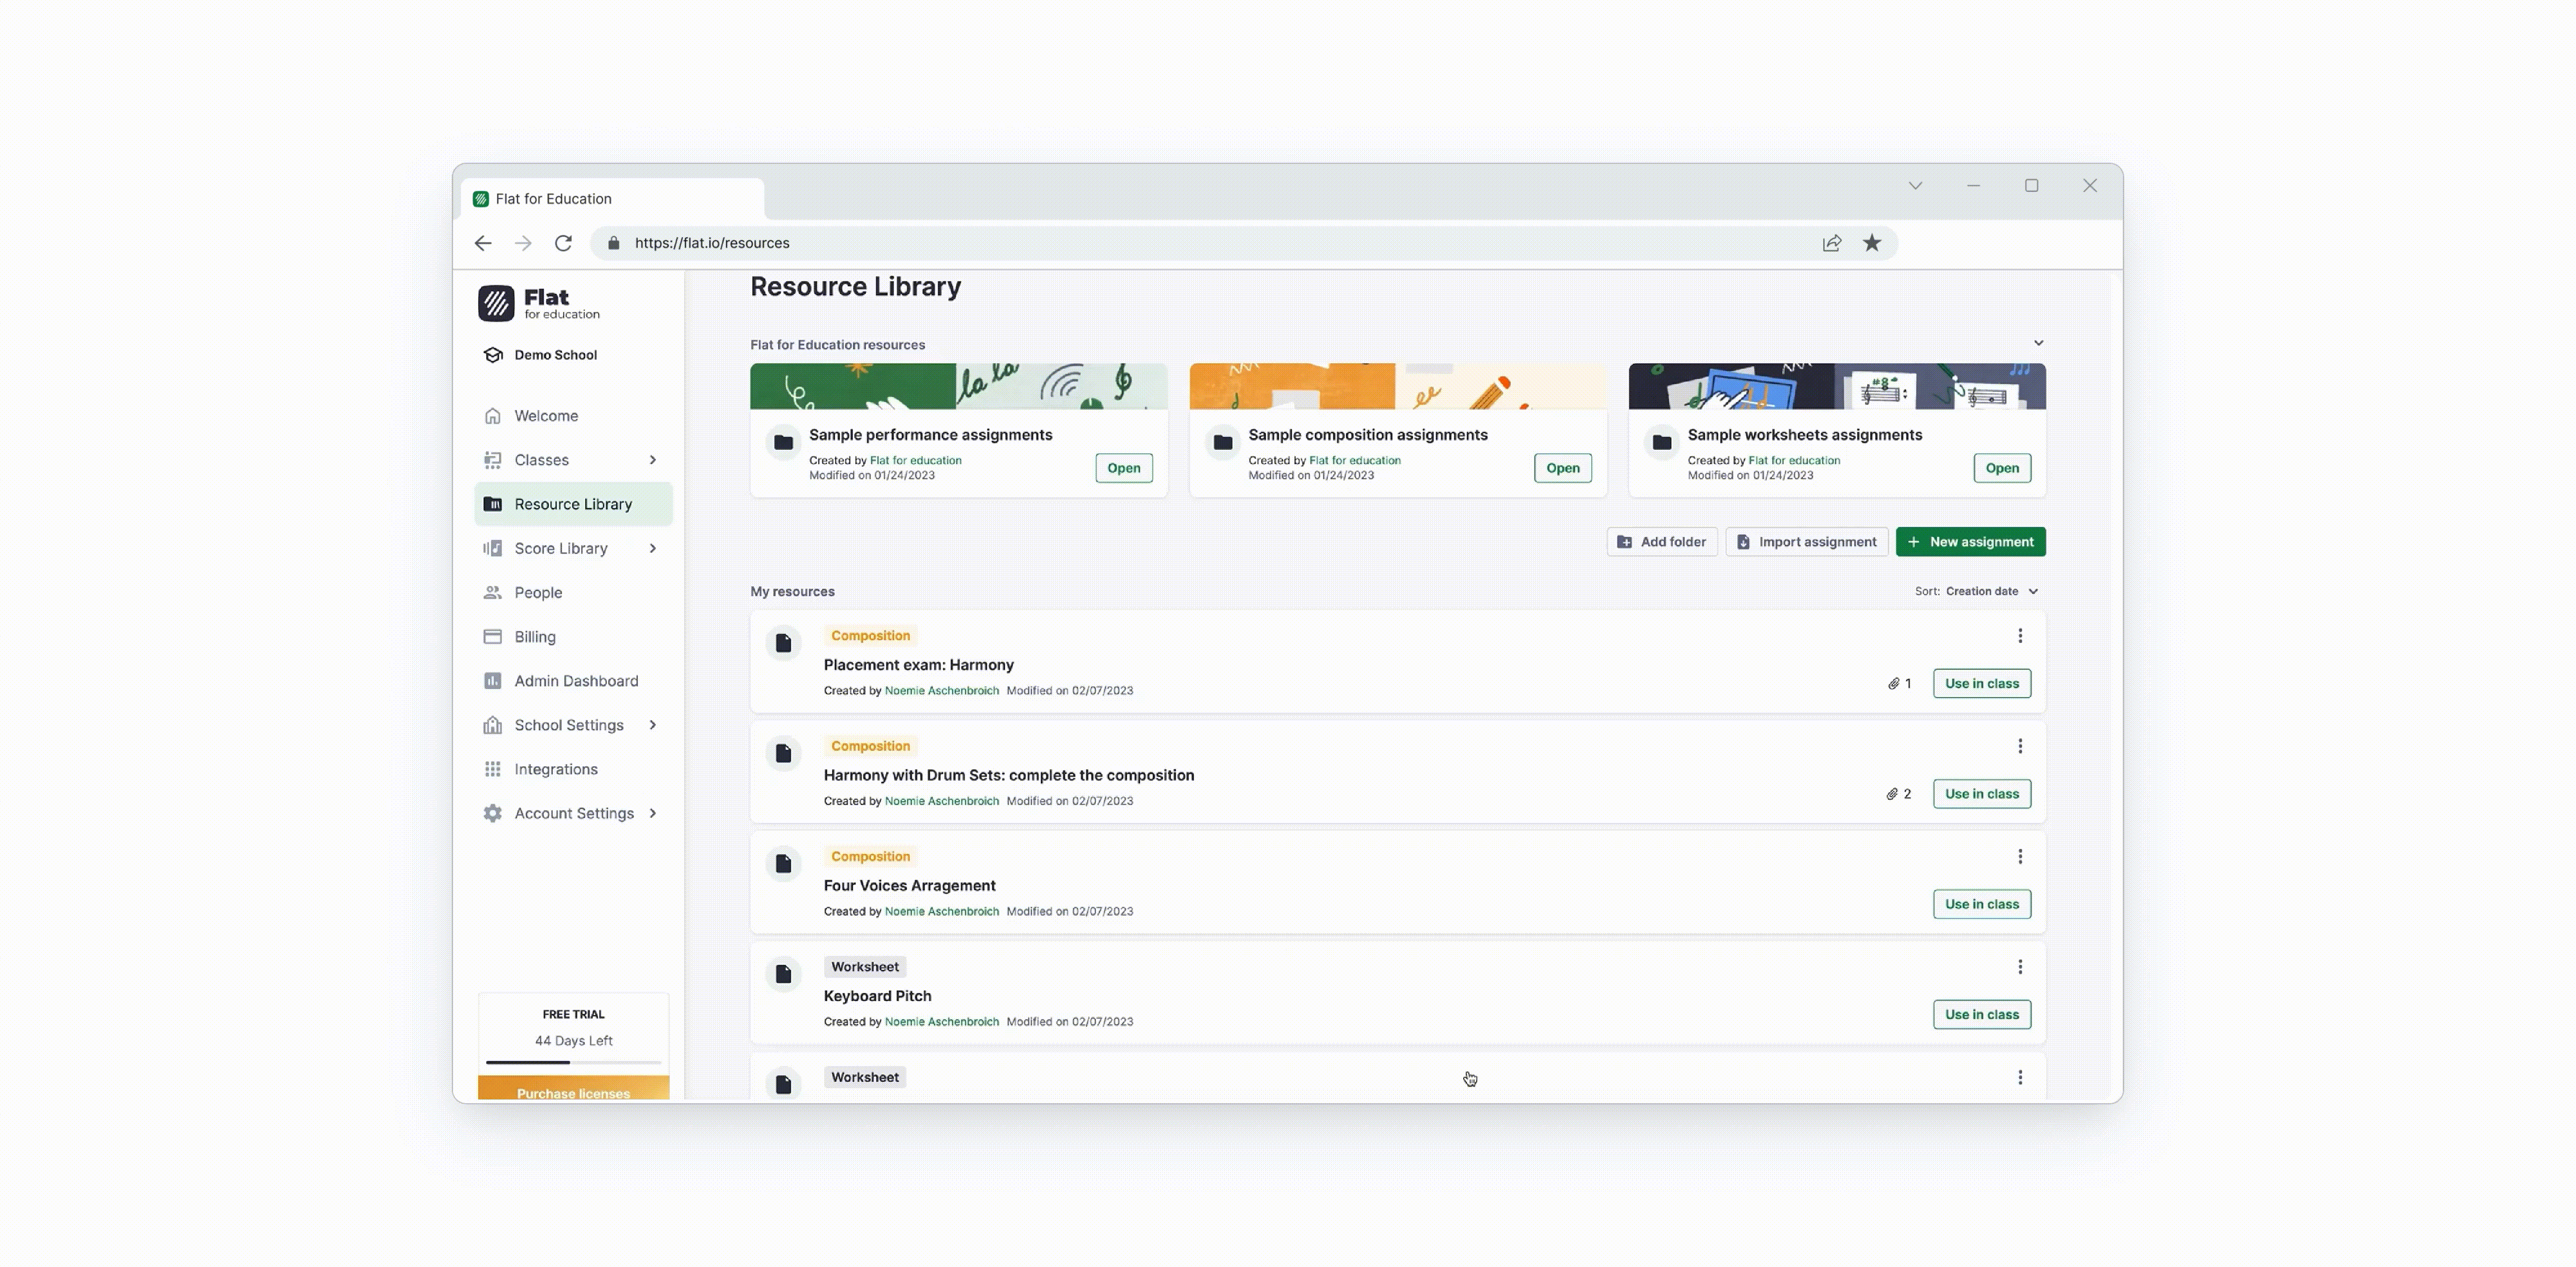The height and width of the screenshot is (1267, 2576).
Task: Click the attachment count on Harmony with Drum Sets
Action: (x=1899, y=794)
